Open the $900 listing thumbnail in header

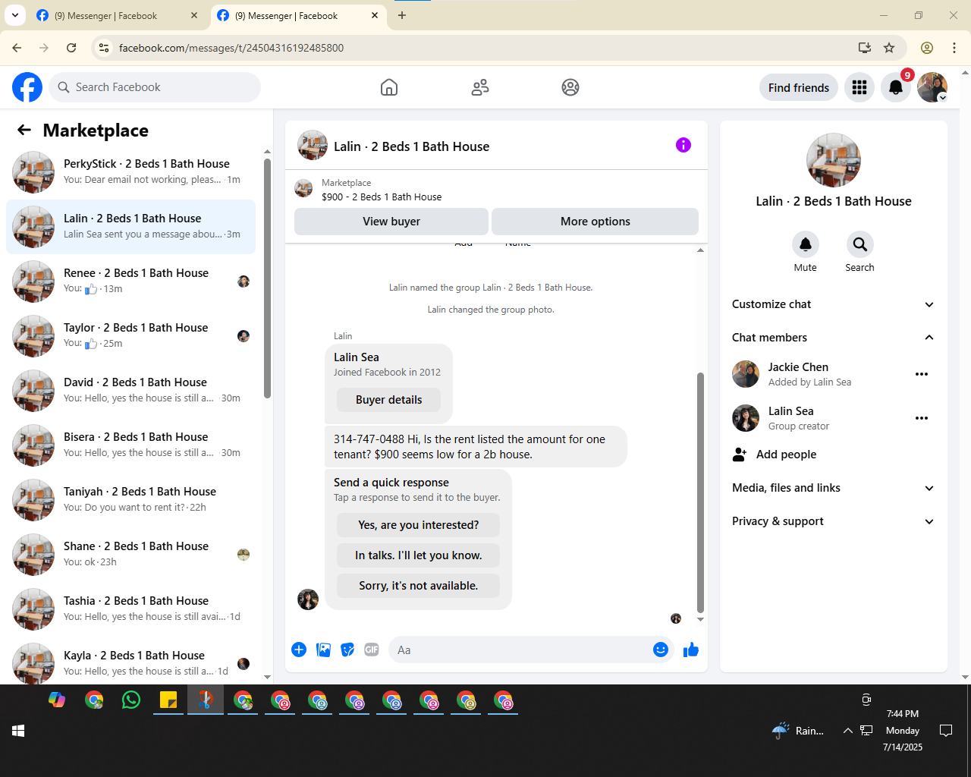tap(303, 189)
